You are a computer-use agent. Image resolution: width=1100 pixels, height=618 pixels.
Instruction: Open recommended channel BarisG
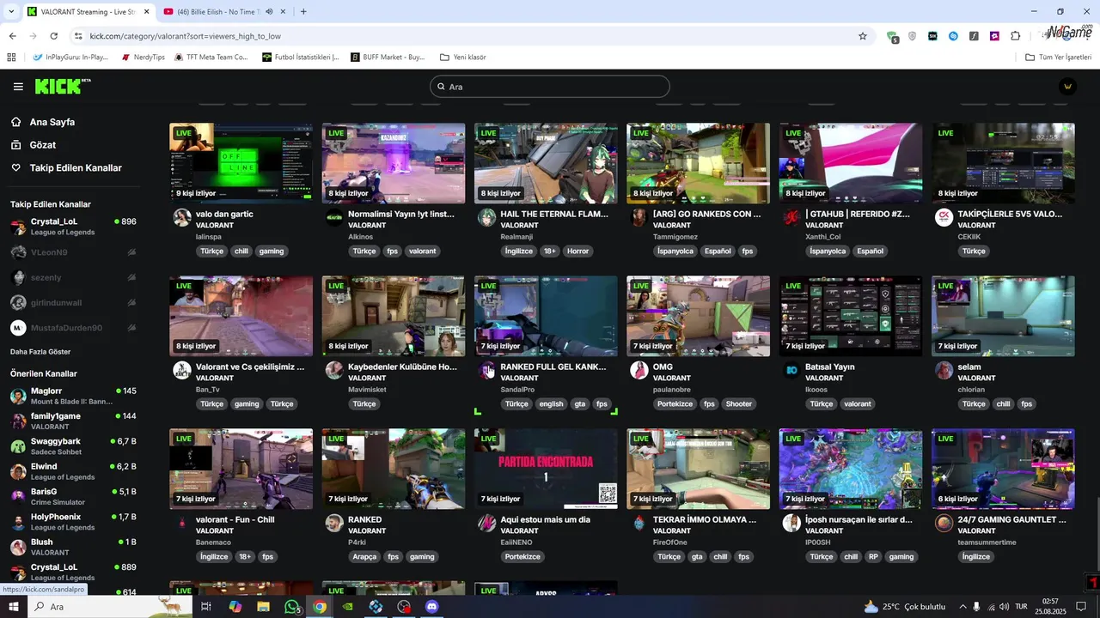[73, 496]
